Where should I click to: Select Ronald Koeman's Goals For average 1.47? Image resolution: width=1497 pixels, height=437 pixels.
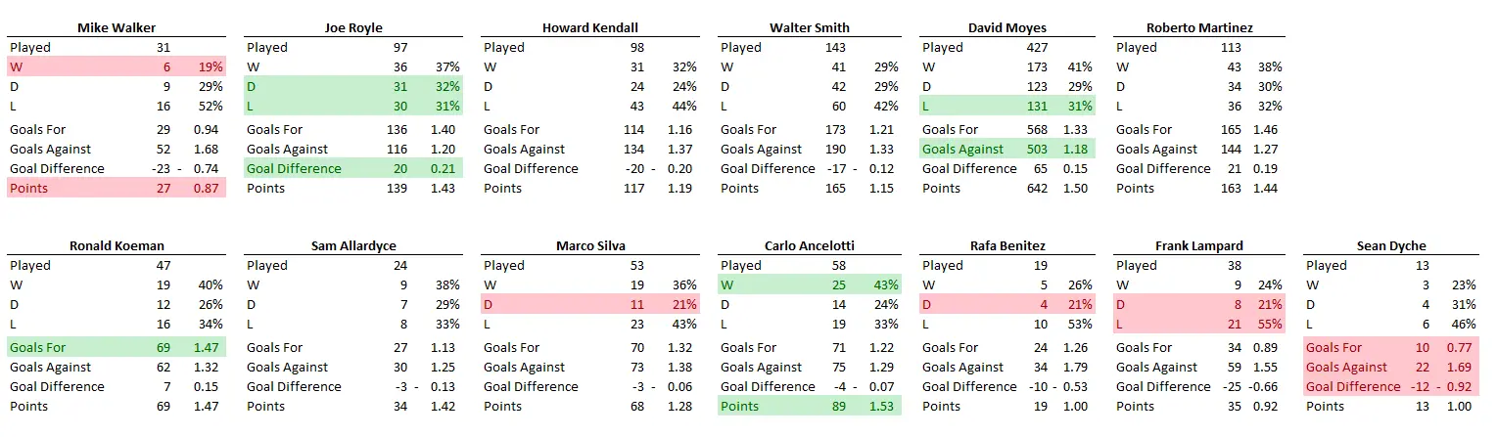[x=203, y=347]
